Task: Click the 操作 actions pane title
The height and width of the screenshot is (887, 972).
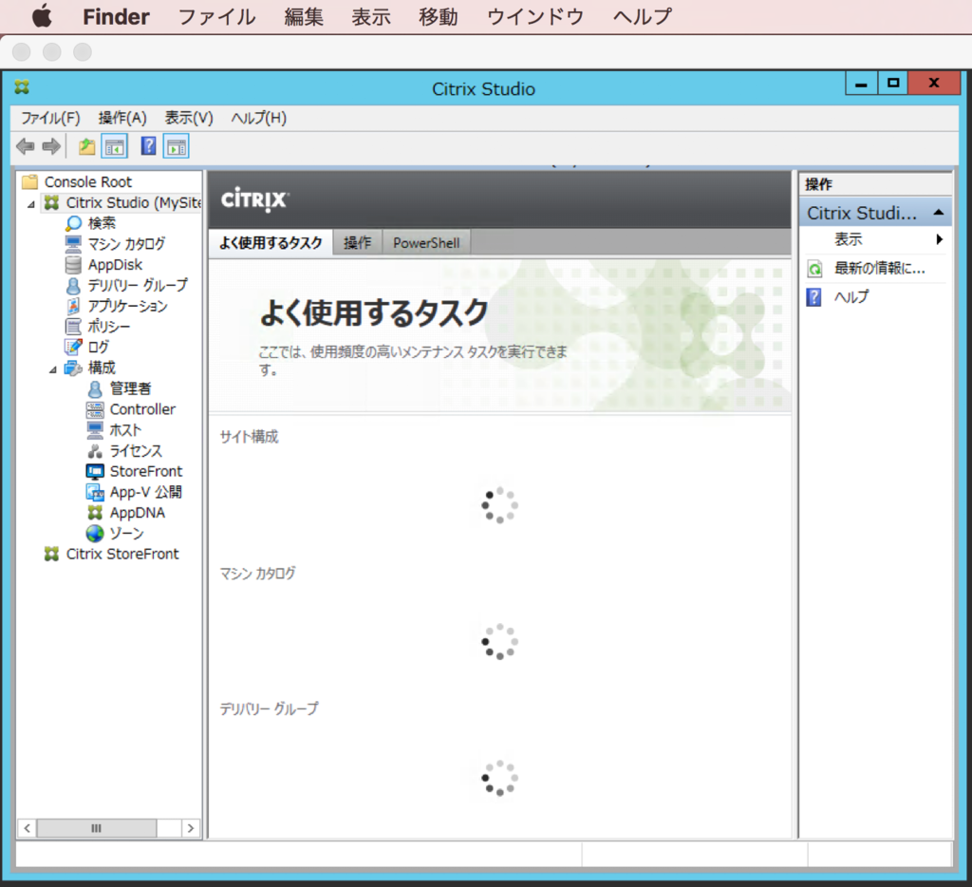Action: coord(818,184)
